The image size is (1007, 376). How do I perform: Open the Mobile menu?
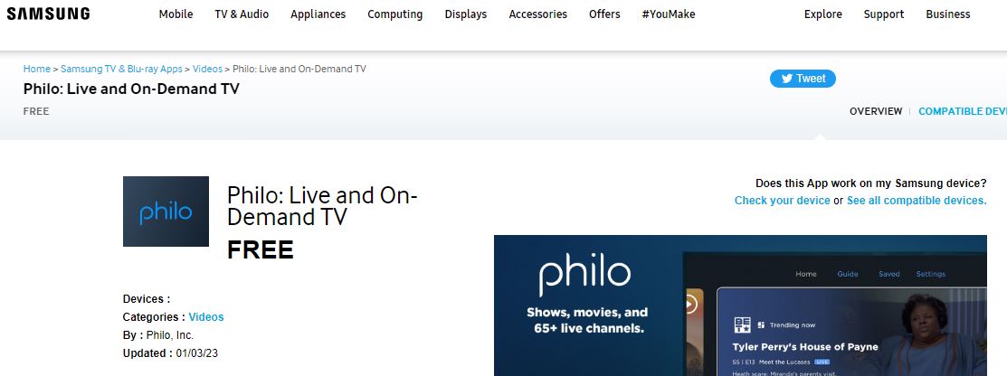coord(176,14)
